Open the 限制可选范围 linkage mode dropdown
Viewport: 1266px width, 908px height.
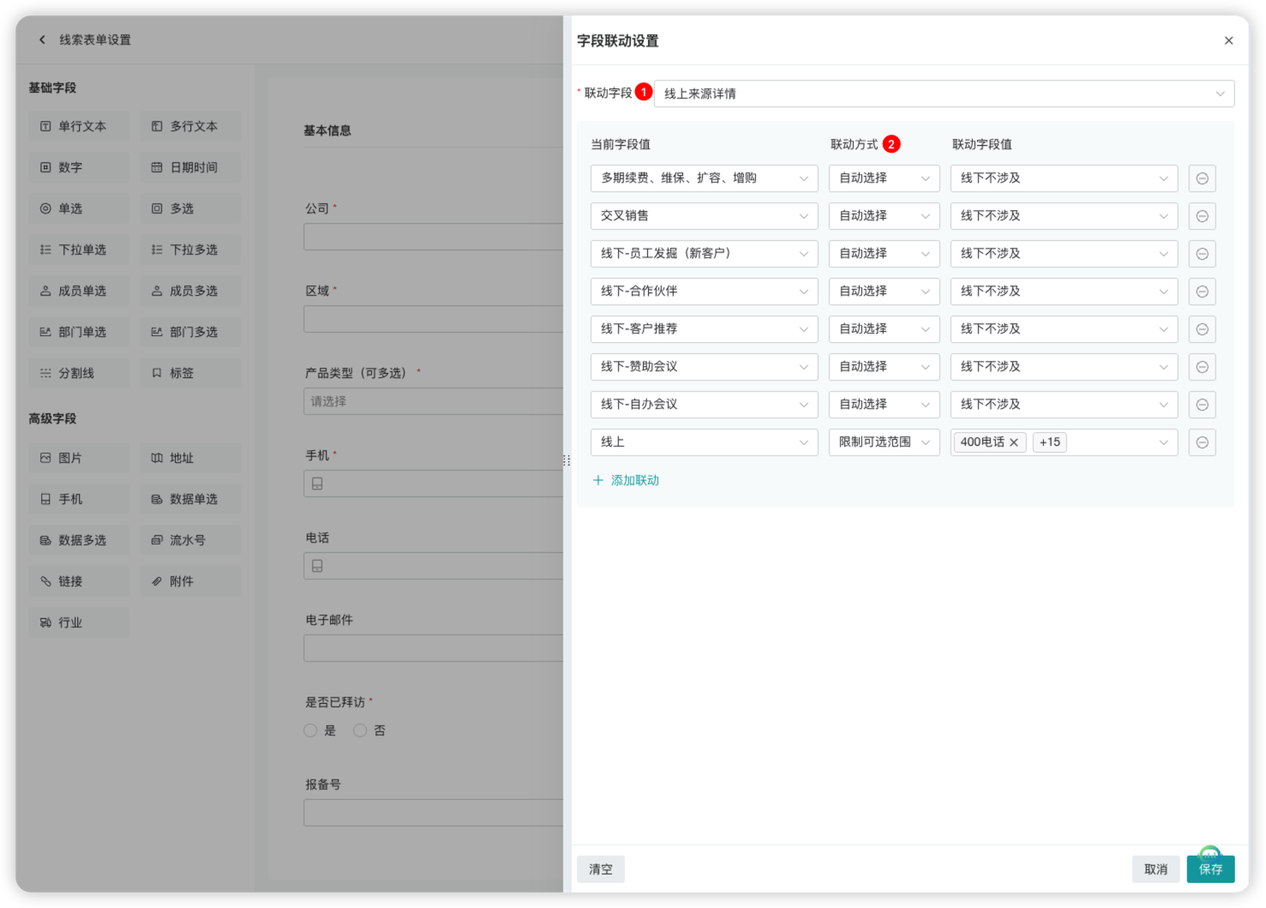[x=884, y=442]
